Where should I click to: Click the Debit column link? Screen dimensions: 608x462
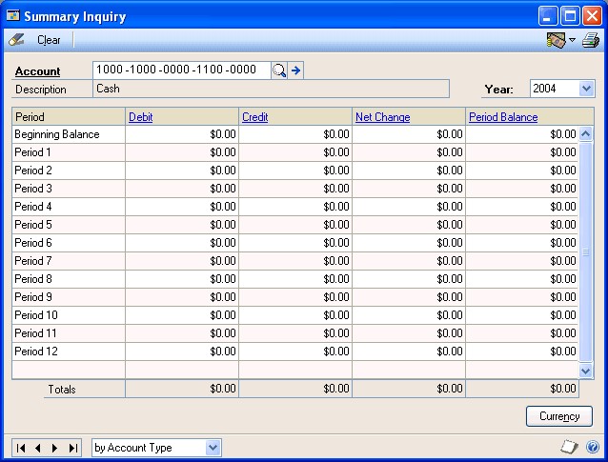click(140, 117)
